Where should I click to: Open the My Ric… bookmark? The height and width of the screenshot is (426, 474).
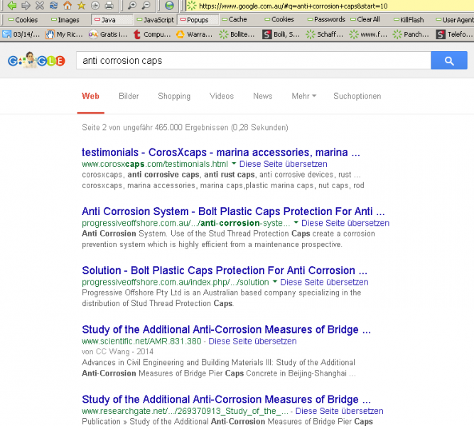pos(64,35)
